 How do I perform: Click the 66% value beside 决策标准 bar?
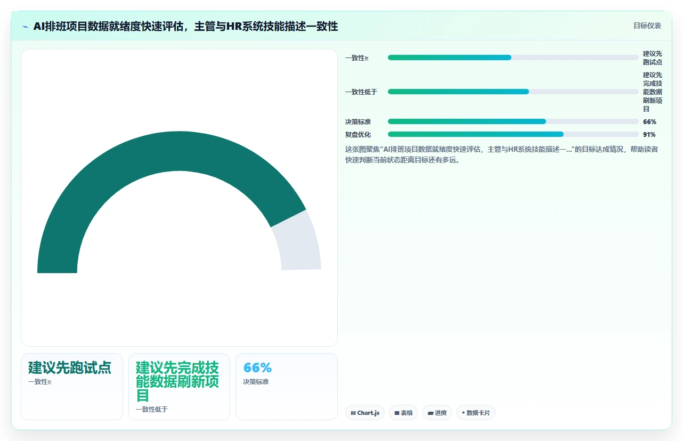tap(649, 122)
